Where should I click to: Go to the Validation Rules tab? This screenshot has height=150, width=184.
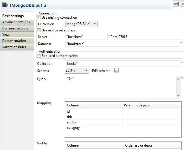pos(14,47)
